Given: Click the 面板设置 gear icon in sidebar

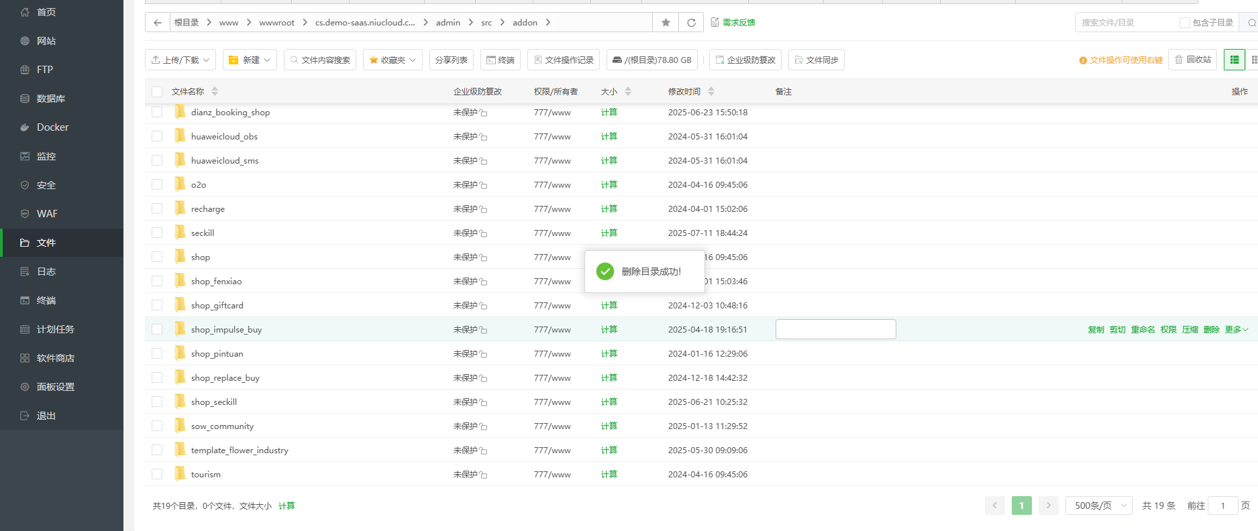Looking at the screenshot, I should pyautogui.click(x=25, y=387).
